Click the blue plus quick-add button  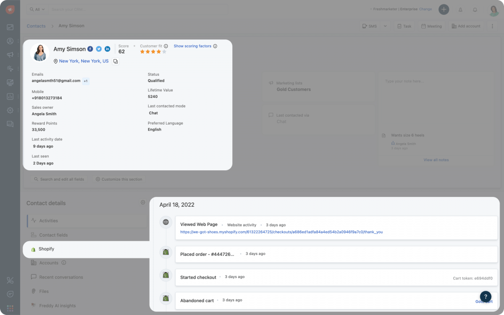(443, 9)
